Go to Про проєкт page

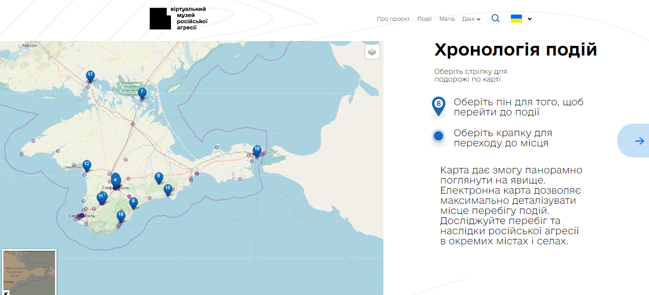pos(393,19)
